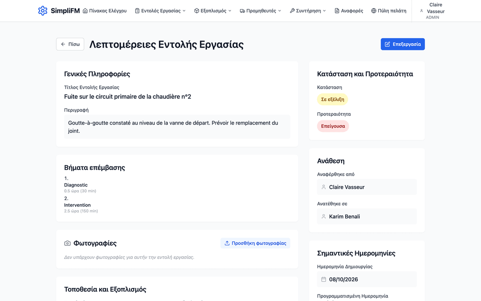Open the Αναφορές menu item
This screenshot has width=481, height=301.
point(349,11)
